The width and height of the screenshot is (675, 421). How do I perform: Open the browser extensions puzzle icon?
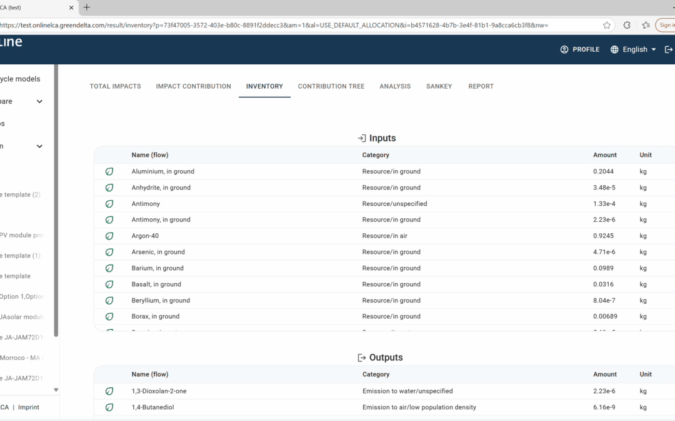627,26
